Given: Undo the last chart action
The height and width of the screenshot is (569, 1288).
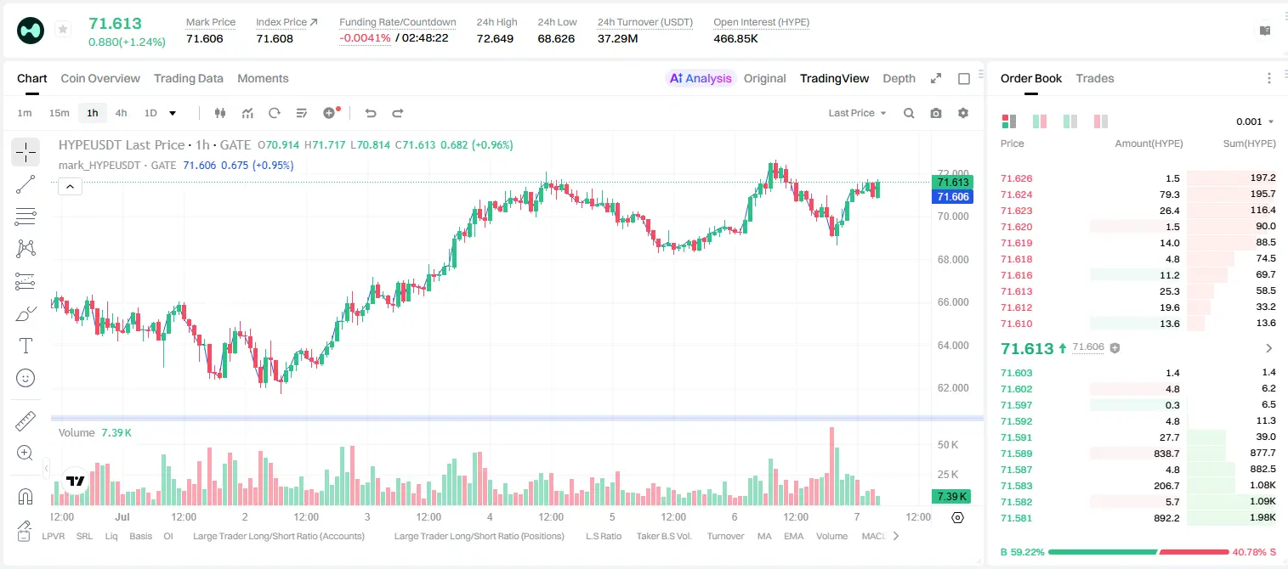Looking at the screenshot, I should [371, 113].
